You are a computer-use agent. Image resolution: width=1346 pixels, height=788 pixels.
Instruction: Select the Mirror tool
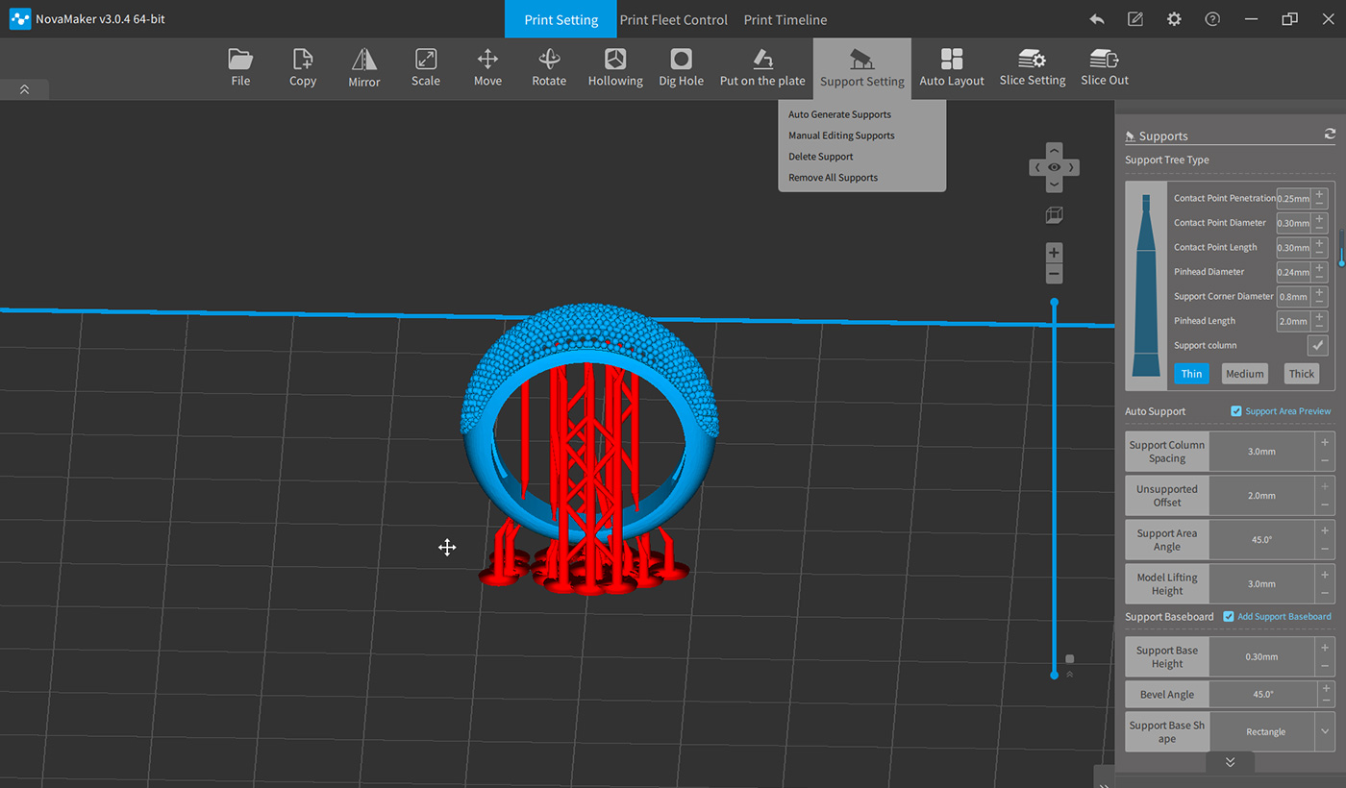tap(364, 68)
